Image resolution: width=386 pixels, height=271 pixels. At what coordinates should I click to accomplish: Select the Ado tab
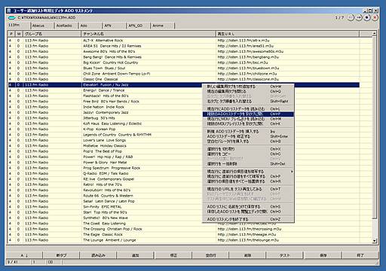coord(90,26)
